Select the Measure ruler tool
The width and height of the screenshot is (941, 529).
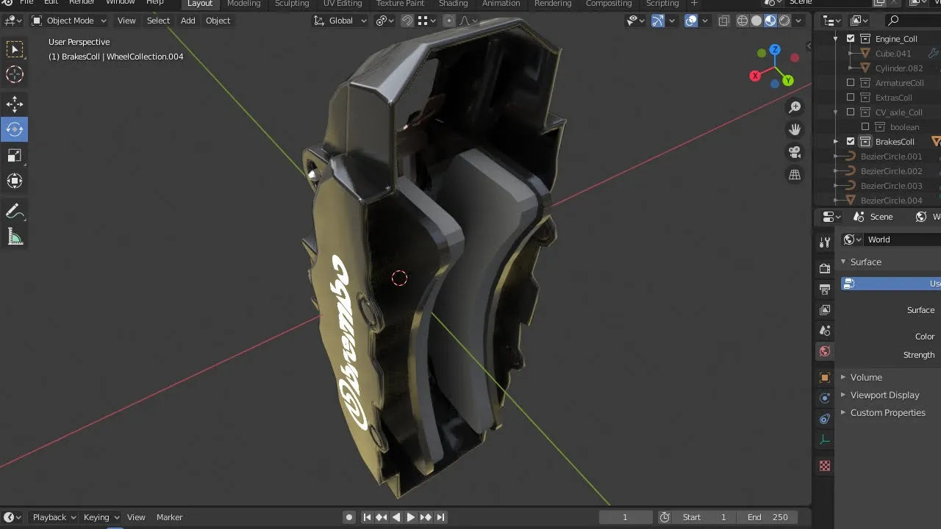tap(15, 237)
